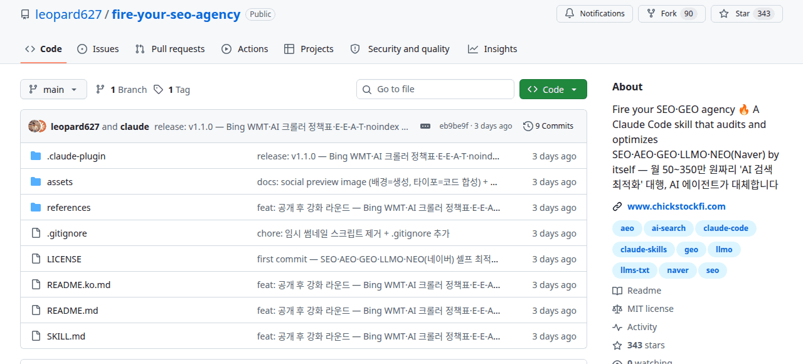
Task: Select the naver topic tag
Action: [x=678, y=270]
